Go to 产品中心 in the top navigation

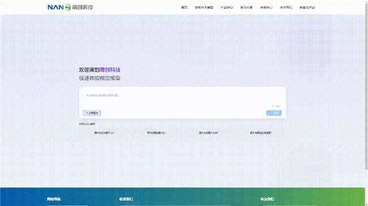click(226, 7)
